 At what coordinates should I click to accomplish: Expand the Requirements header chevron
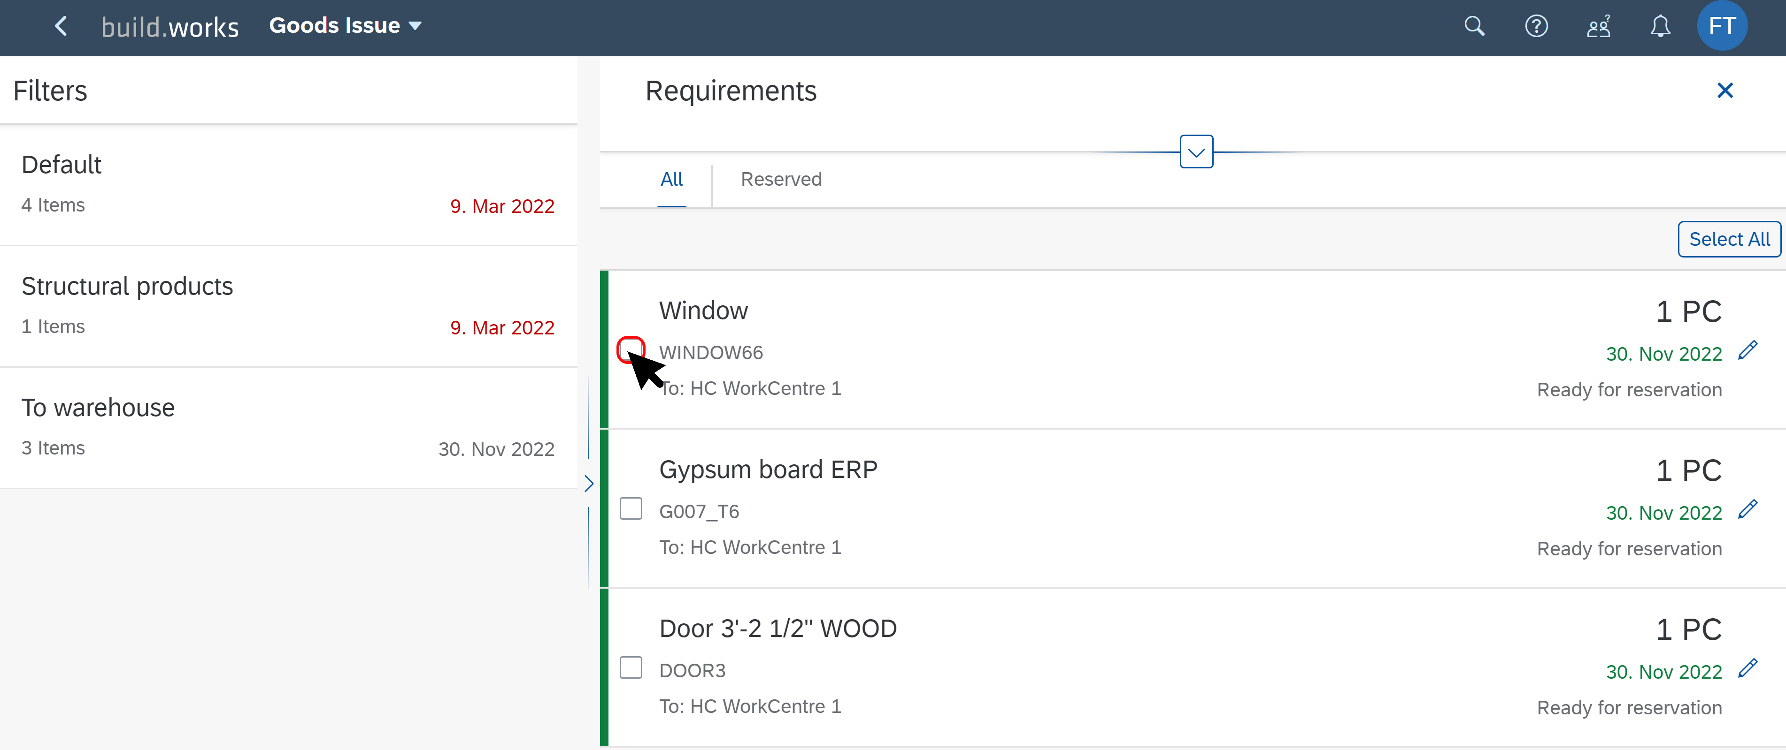(x=1196, y=152)
